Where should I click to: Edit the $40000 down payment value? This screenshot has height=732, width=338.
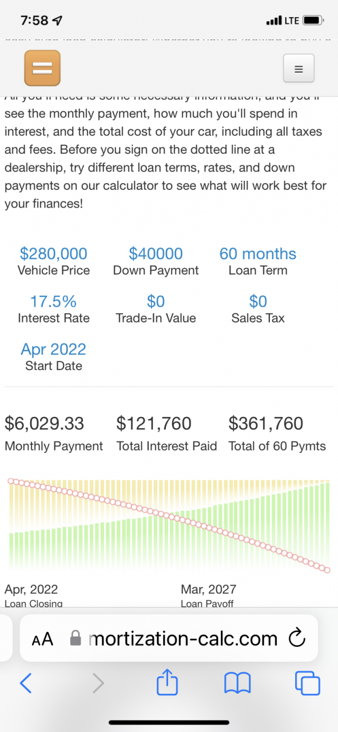pyautogui.click(x=156, y=253)
